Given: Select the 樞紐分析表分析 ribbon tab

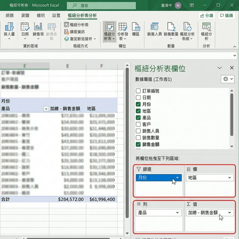Looking at the screenshot, I should pos(82,15).
